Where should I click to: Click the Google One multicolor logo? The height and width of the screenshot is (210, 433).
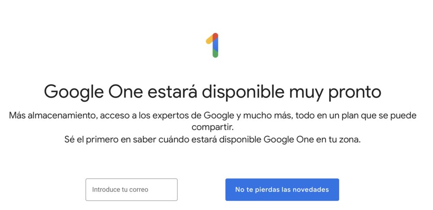tap(212, 45)
